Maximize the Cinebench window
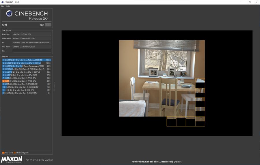This screenshot has width=260, height=165. [x=250, y=2]
